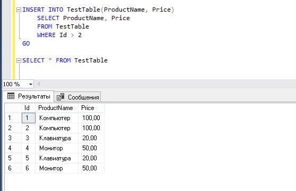Select row header number 2
The width and height of the screenshot is (296, 191).
pos(13,128)
